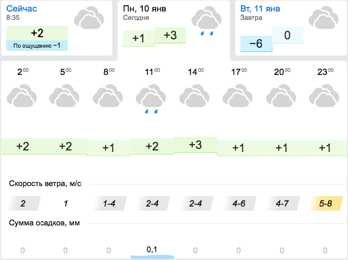This screenshot has width=348, height=260.
Task: Click the rainy cloud icon under 11:00
Action: pyautogui.click(x=152, y=99)
